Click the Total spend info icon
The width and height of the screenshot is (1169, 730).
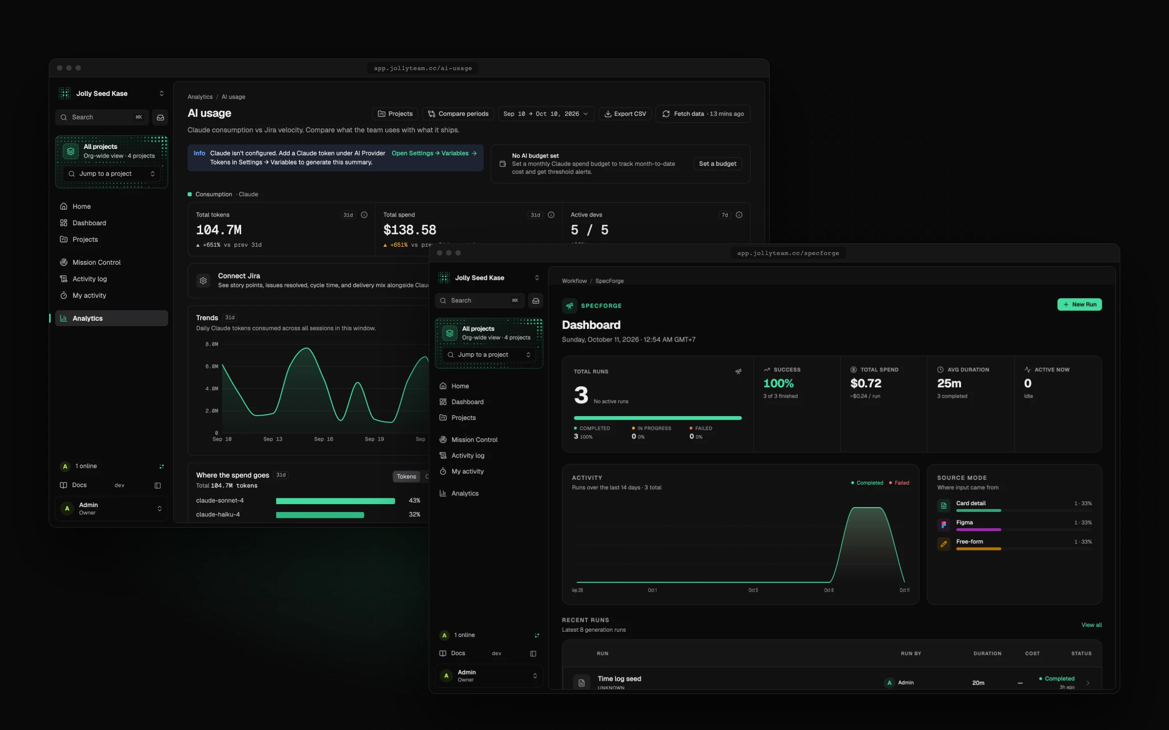[x=551, y=215]
